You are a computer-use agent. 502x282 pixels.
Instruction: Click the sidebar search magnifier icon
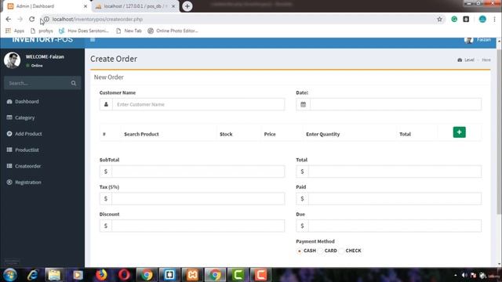(x=74, y=83)
